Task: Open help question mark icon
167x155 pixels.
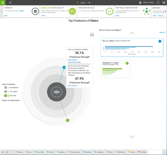Action: click(x=158, y=2)
